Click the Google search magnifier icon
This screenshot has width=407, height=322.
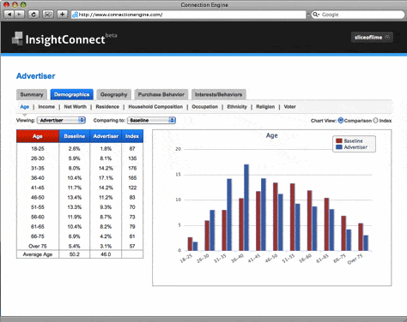[x=316, y=15]
